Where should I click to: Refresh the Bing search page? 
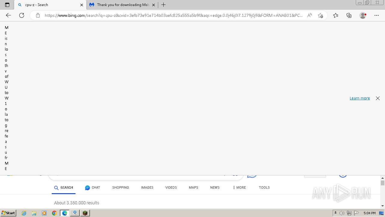coord(22,15)
